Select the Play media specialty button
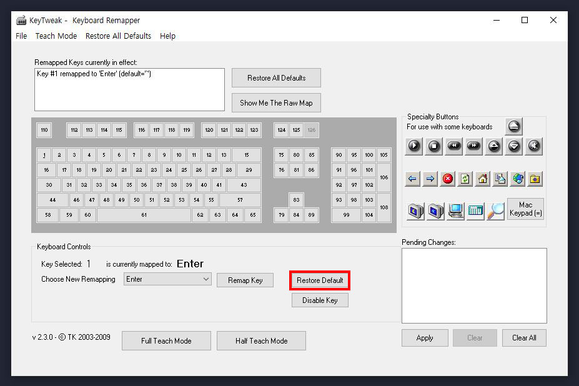 (x=414, y=146)
